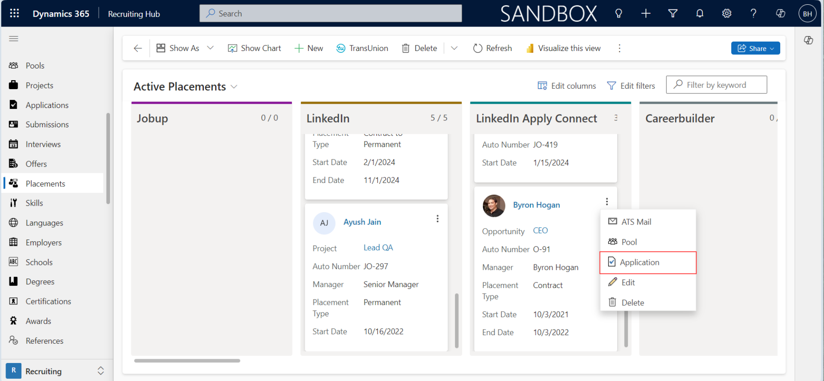Click in the global Search box
This screenshot has height=381, width=824.
pyautogui.click(x=330, y=13)
